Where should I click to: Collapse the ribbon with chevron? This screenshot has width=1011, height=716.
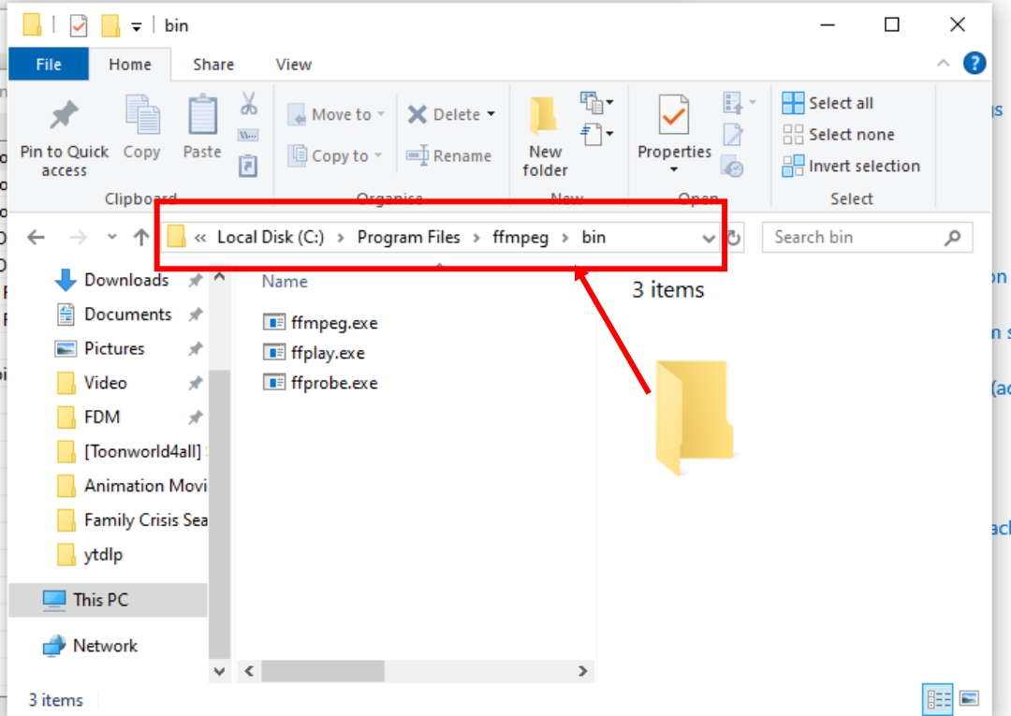click(x=944, y=64)
